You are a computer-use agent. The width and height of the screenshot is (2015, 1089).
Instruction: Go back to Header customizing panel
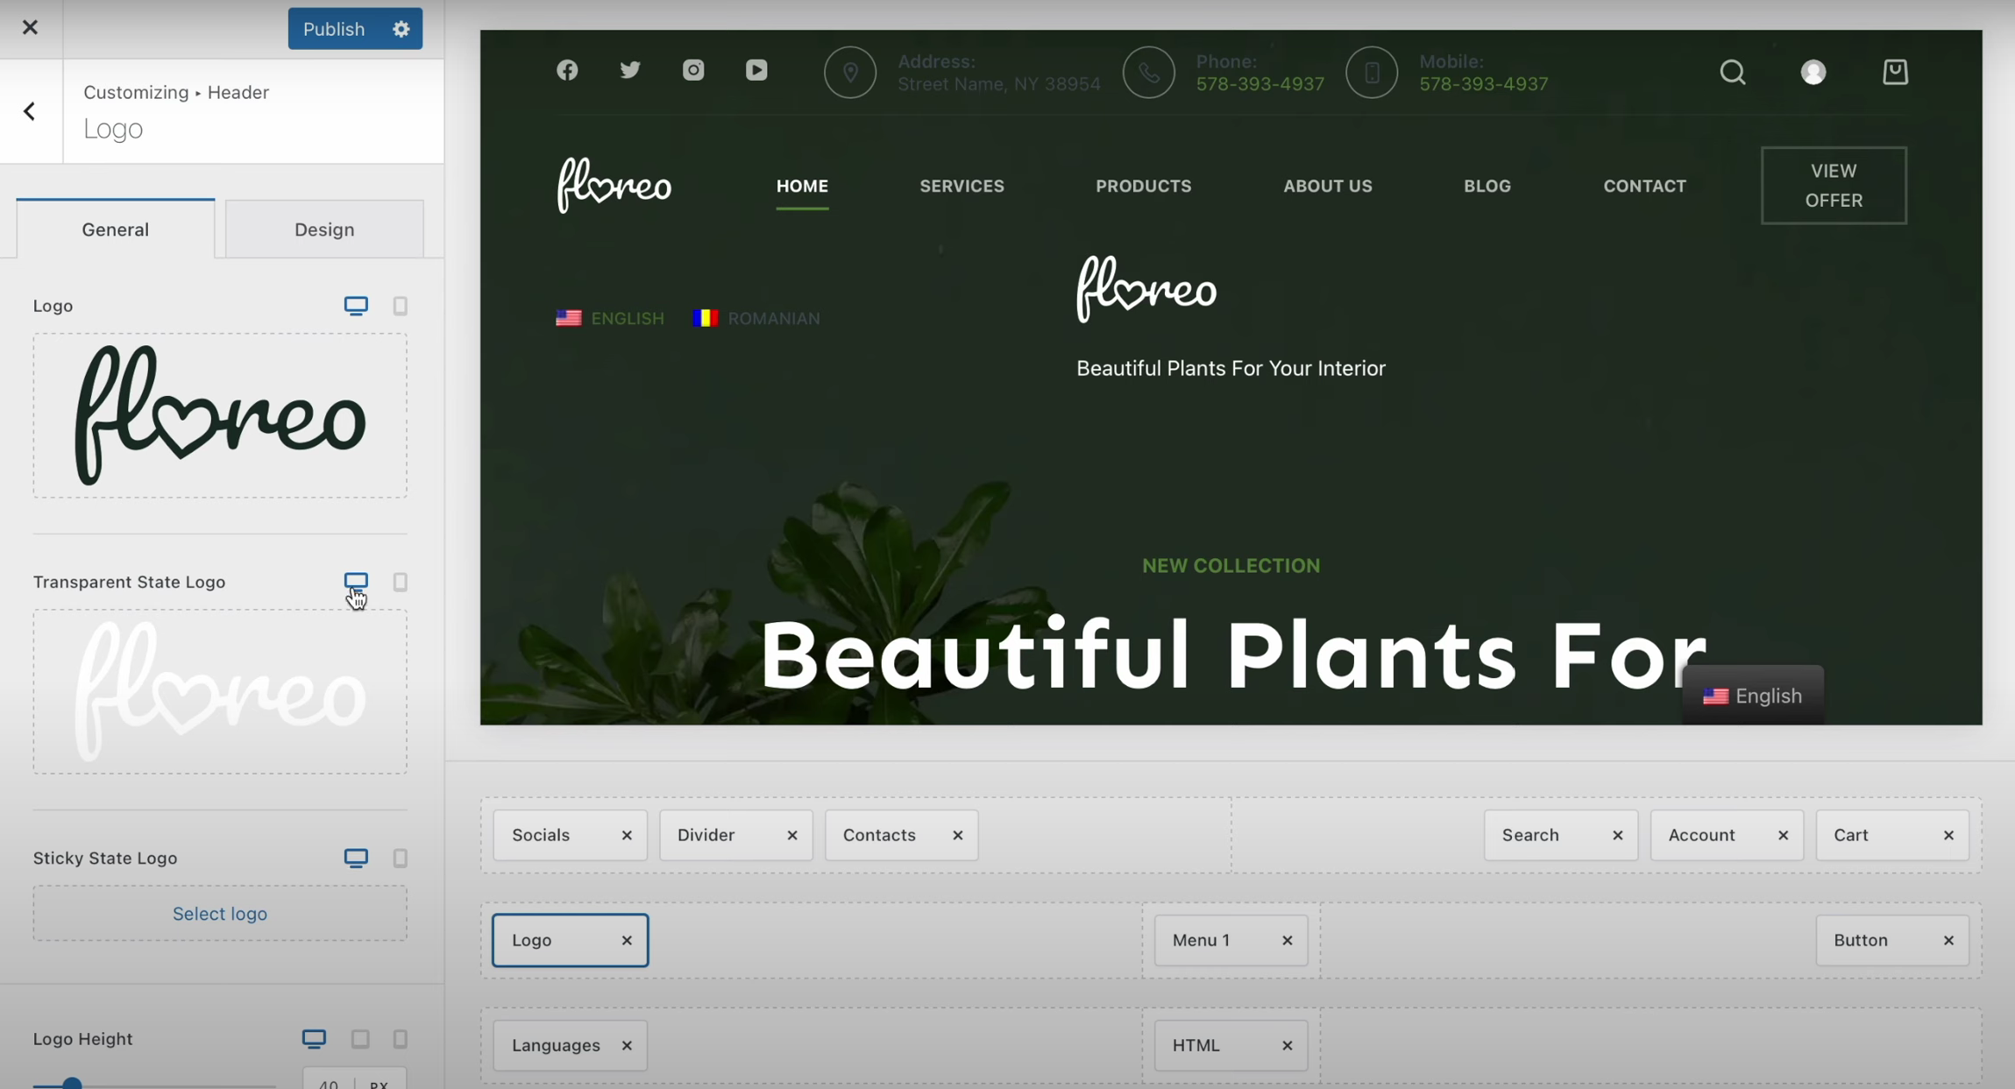point(30,111)
